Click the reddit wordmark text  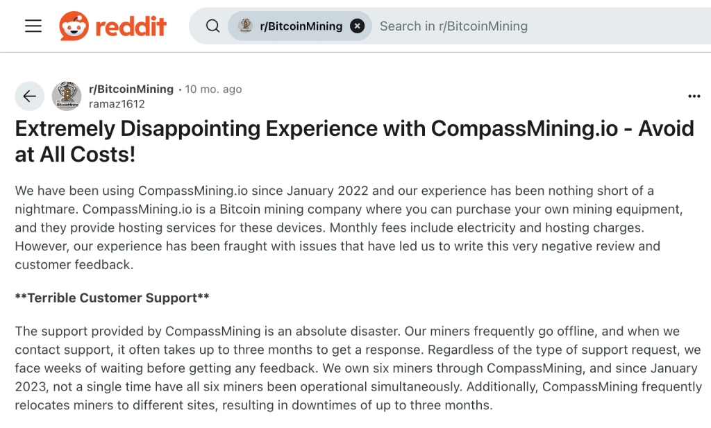point(131,26)
